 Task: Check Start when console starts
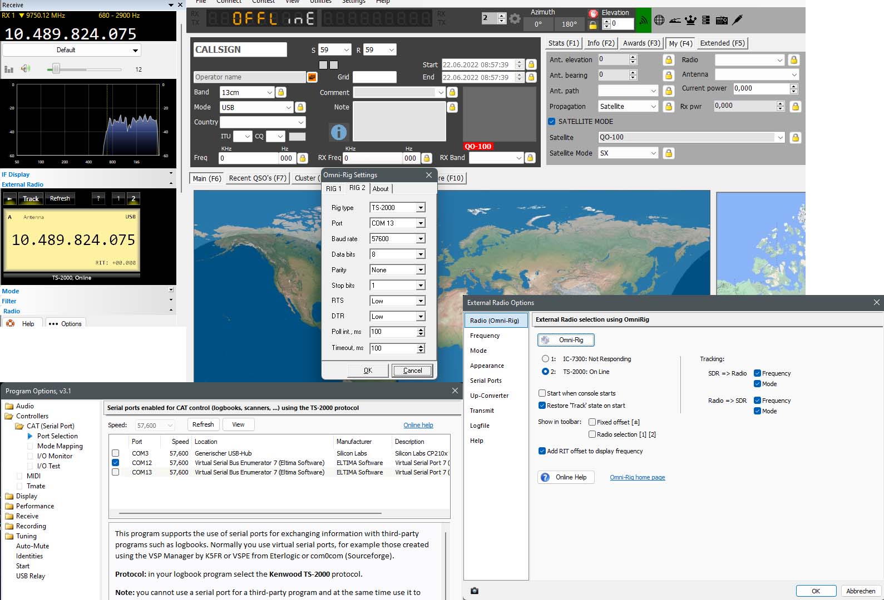pos(542,393)
